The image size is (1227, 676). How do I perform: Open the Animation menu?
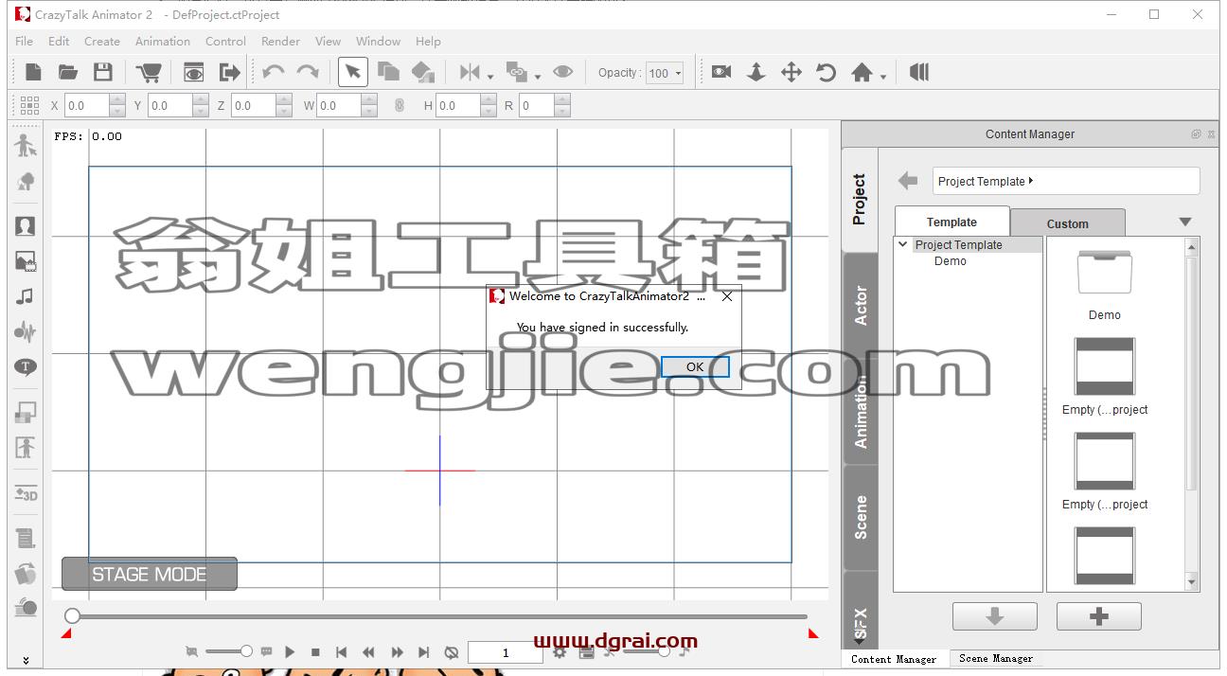(x=163, y=41)
